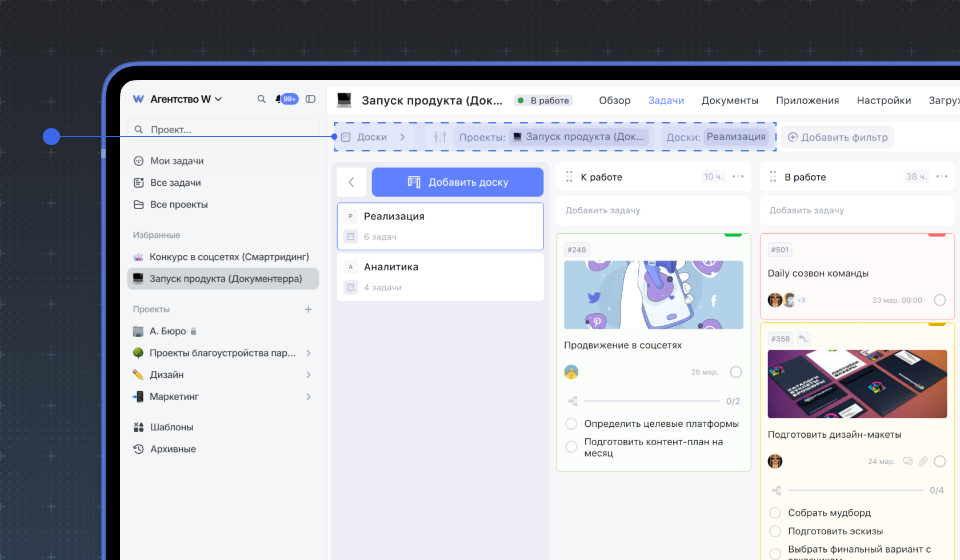Check the Определить целевые платформы subtask
The height and width of the screenshot is (560, 960).
571,424
